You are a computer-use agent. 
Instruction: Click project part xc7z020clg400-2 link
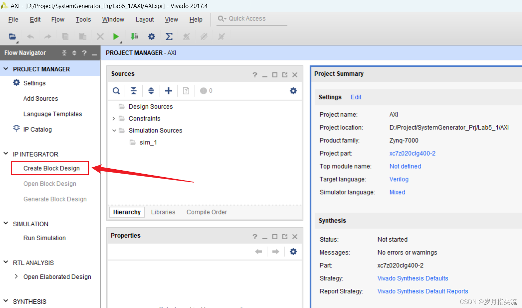[x=412, y=153]
